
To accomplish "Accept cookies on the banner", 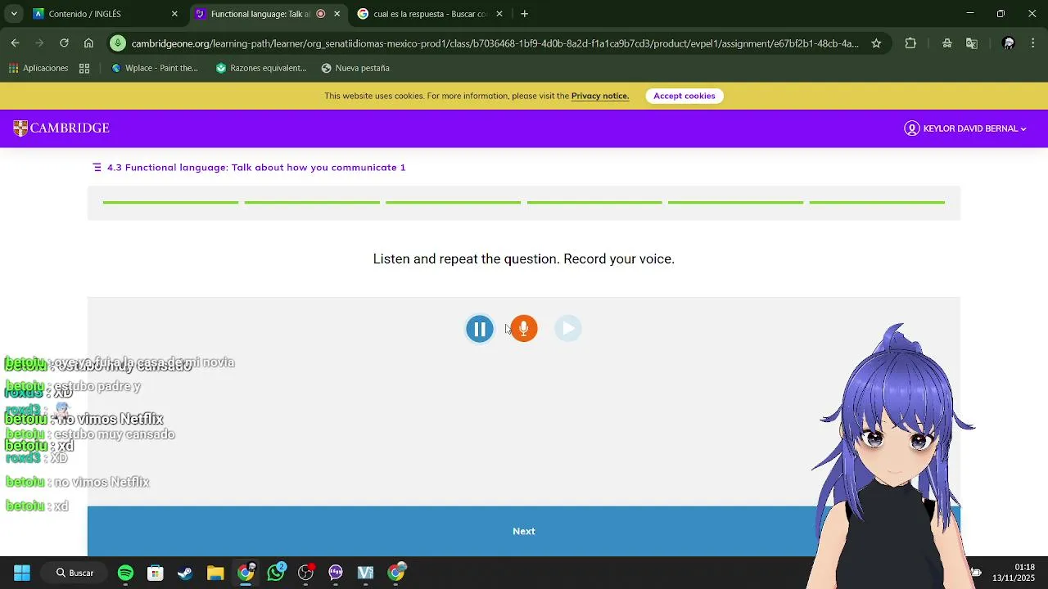I will coord(684,96).
